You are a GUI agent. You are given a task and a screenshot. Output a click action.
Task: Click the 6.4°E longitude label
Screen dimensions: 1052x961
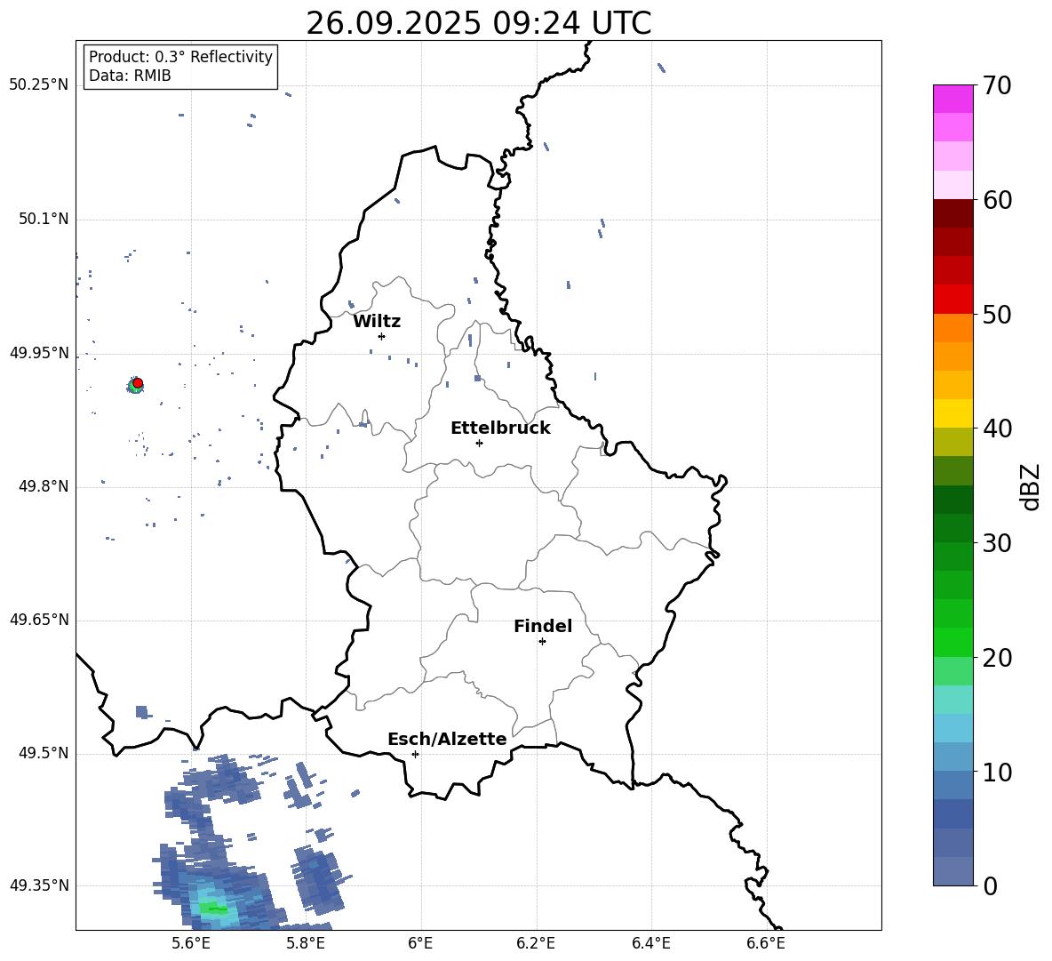650,943
